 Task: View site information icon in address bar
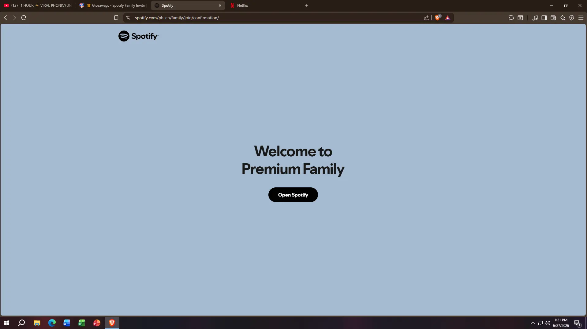coord(128,18)
